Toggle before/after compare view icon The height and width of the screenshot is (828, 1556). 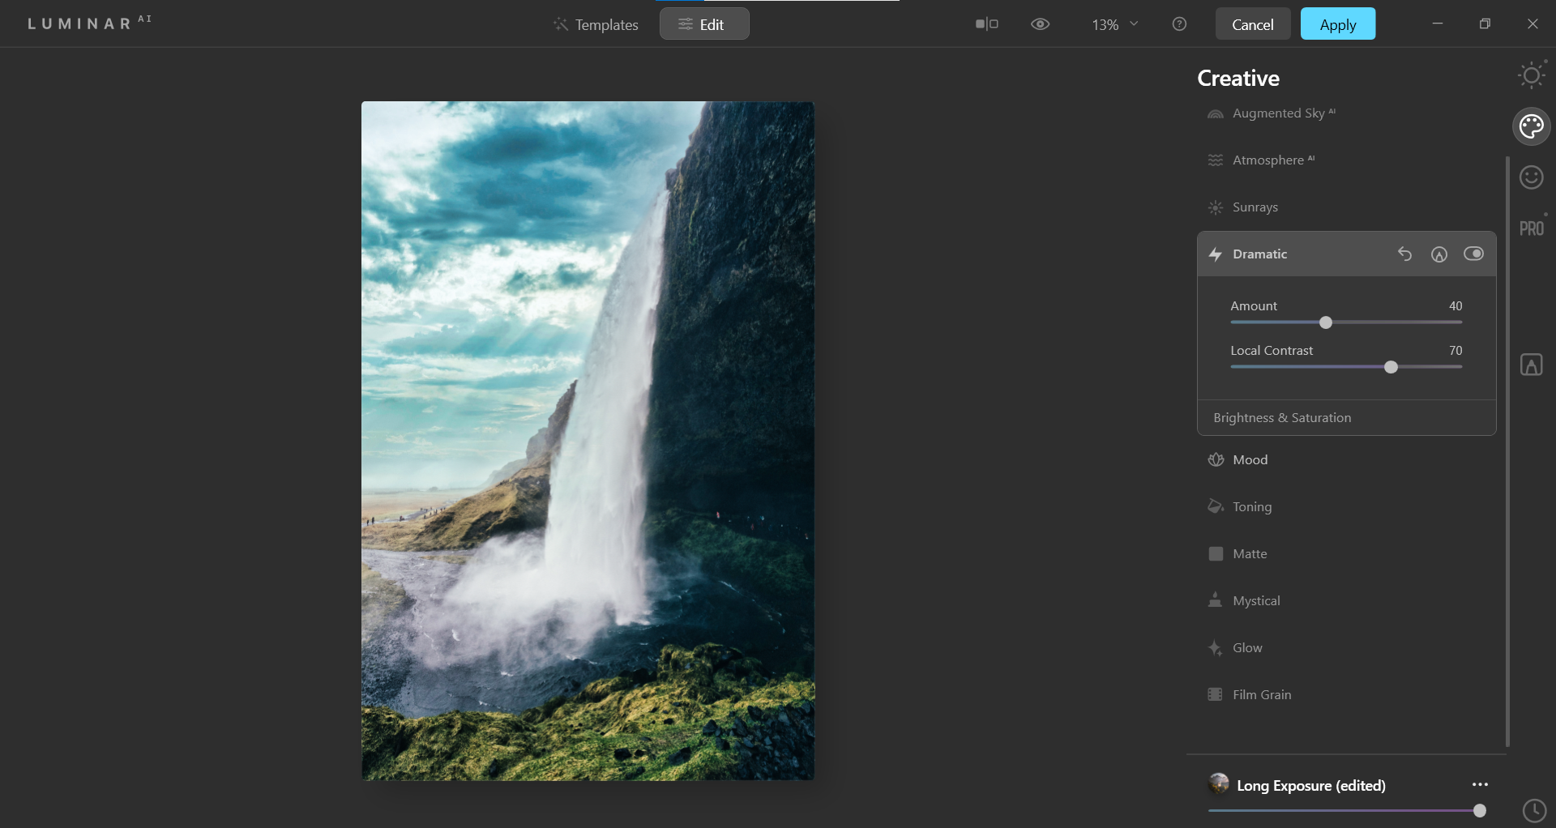point(986,24)
